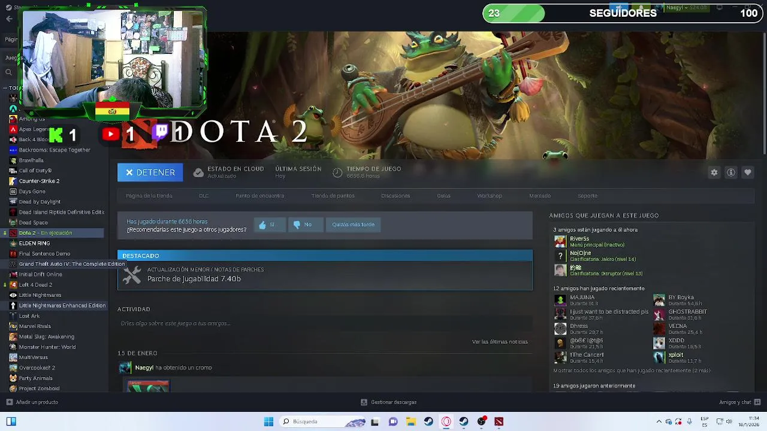Stop Dota 2 with the DETENER button
Screen dimensions: 767x431
click(x=150, y=172)
